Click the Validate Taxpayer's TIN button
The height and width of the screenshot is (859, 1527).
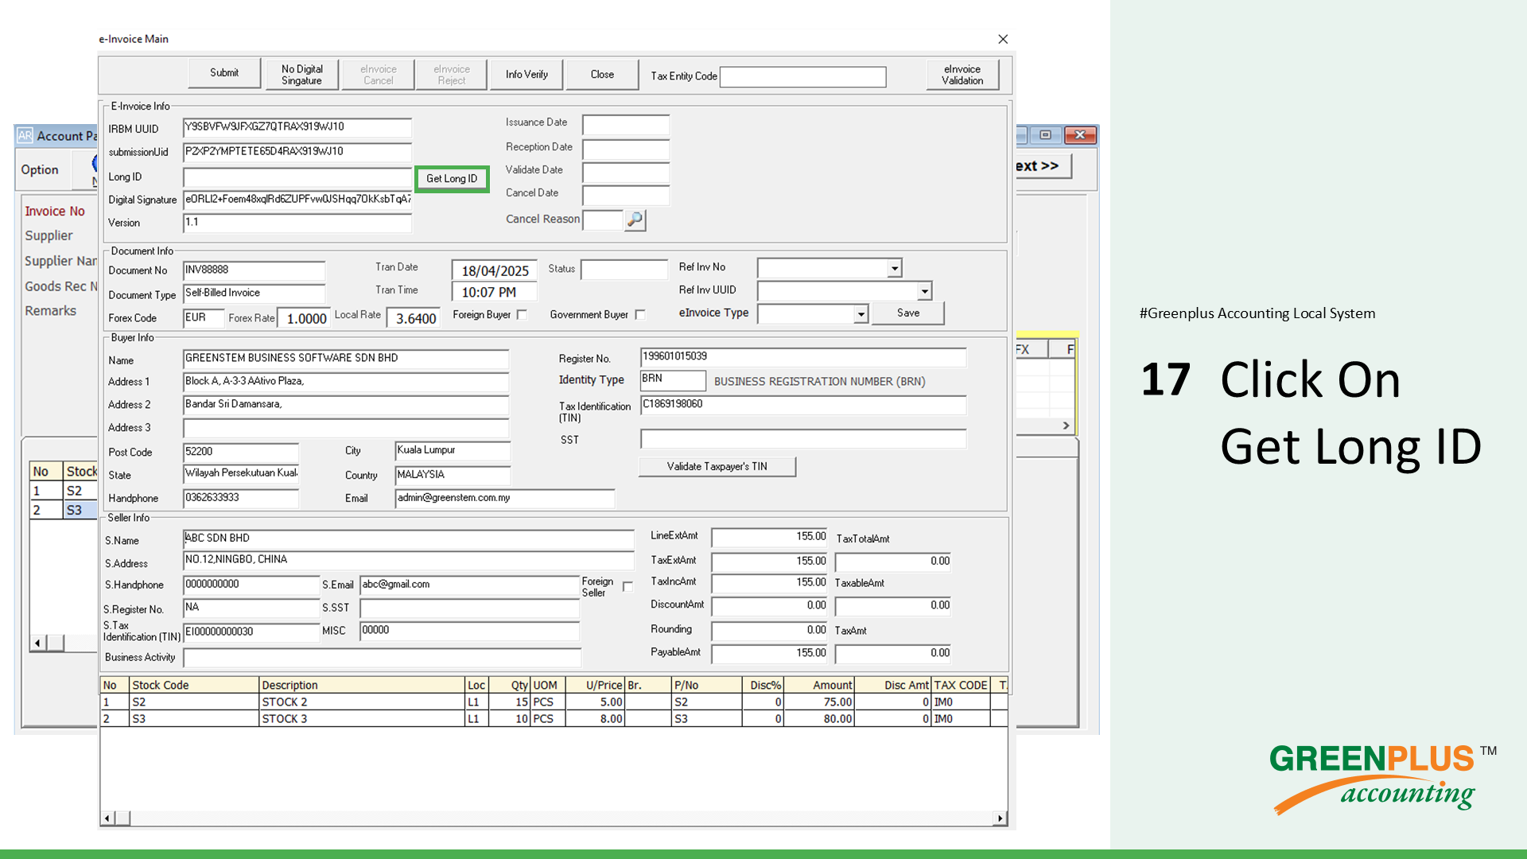717,467
